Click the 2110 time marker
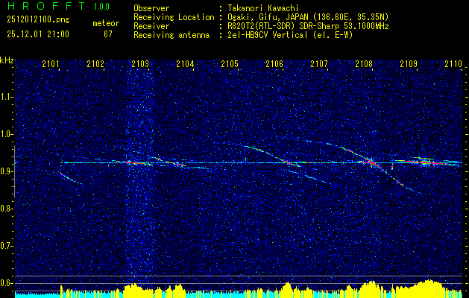This screenshot has height=298, width=469. coord(453,64)
